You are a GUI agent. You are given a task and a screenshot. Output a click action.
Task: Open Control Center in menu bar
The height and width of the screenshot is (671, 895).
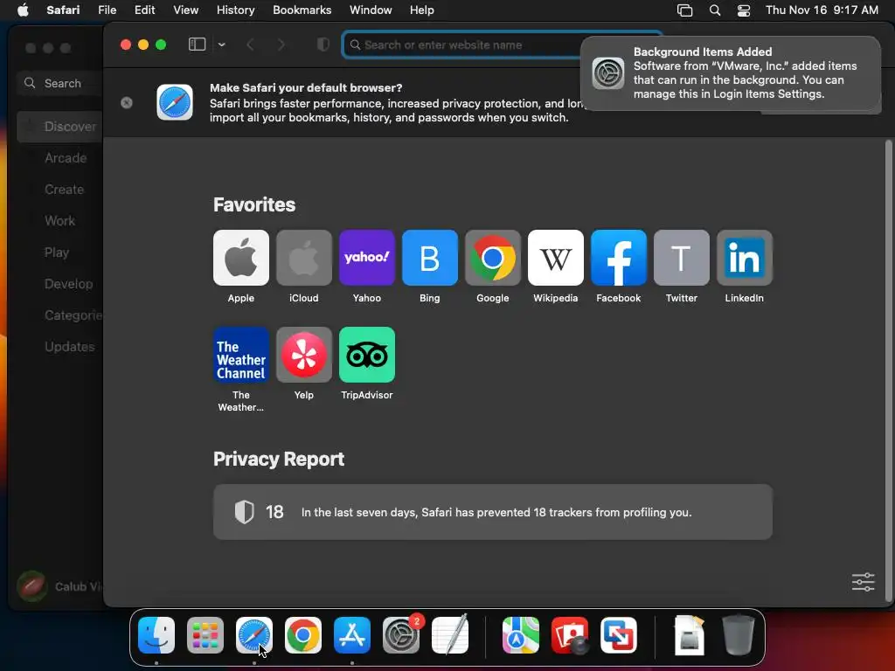click(744, 10)
